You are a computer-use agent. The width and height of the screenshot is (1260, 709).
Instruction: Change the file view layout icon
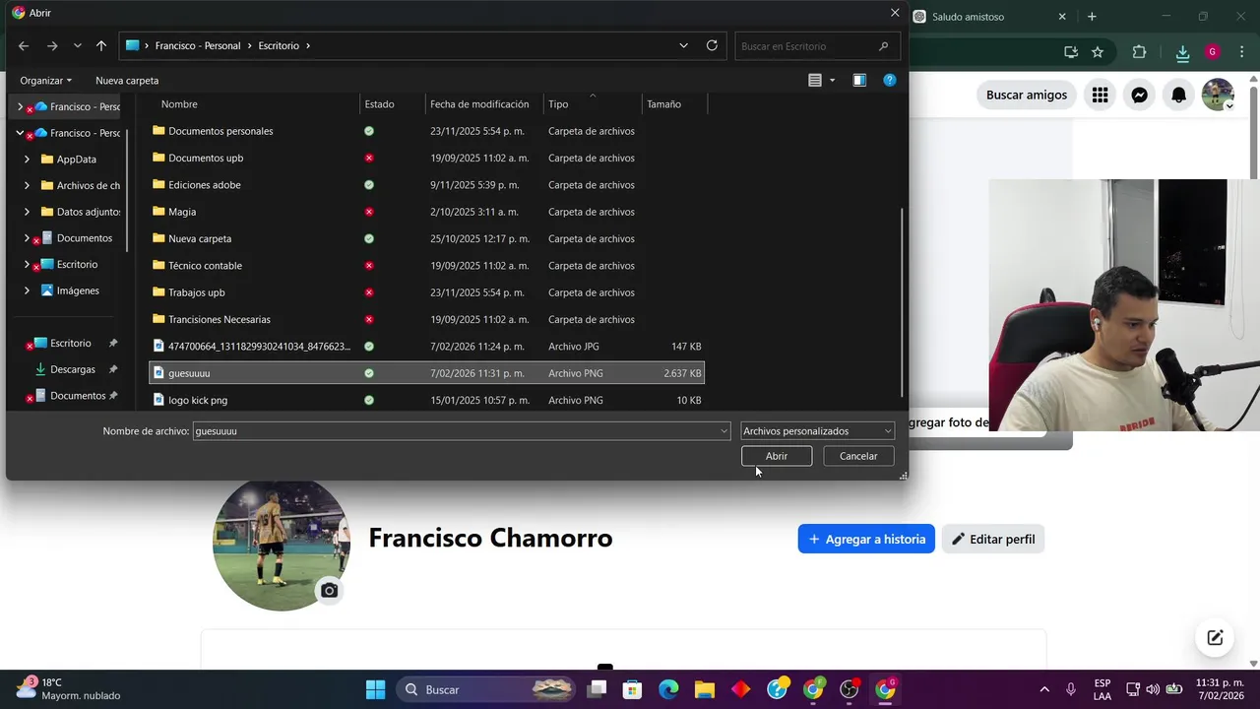pyautogui.click(x=815, y=81)
